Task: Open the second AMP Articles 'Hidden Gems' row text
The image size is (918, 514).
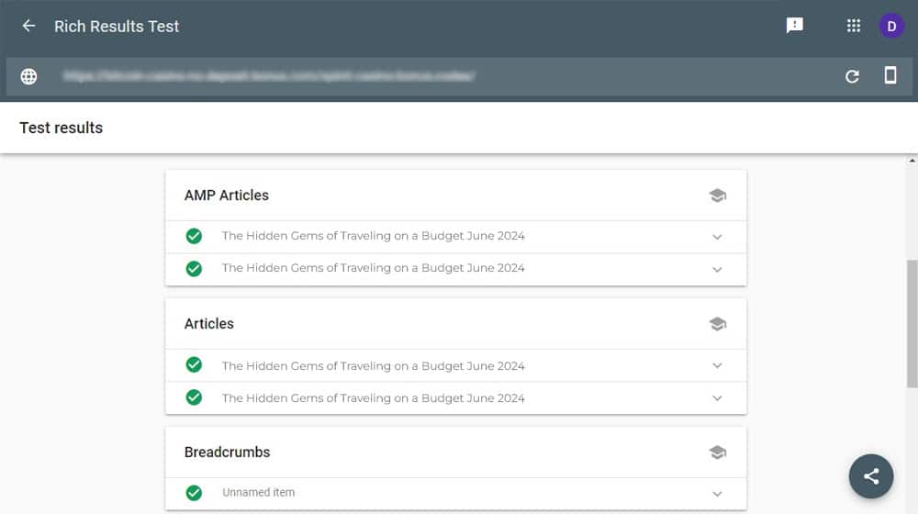Action: click(x=373, y=268)
